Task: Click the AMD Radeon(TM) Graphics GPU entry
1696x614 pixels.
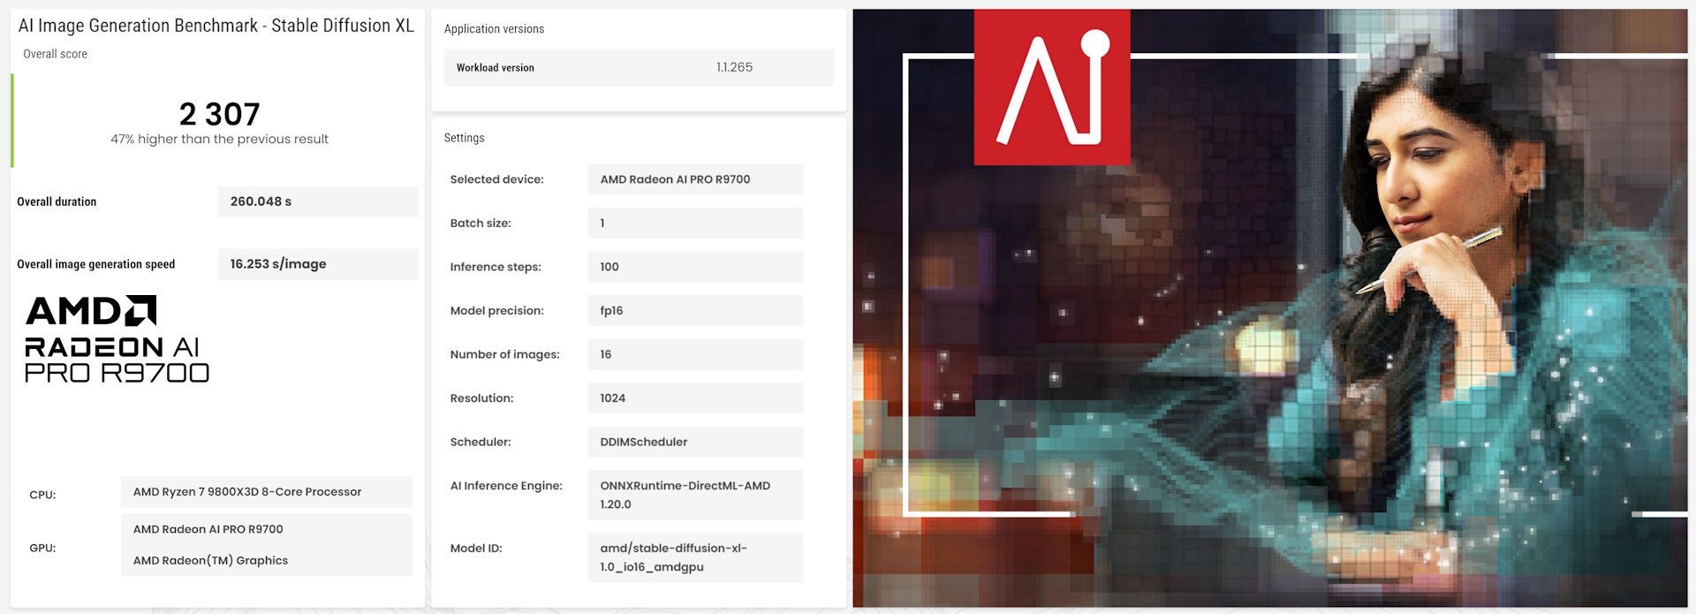Action: point(210,560)
